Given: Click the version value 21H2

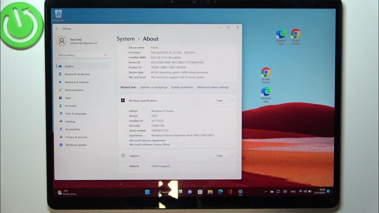Looking at the screenshot, I should click(155, 116).
